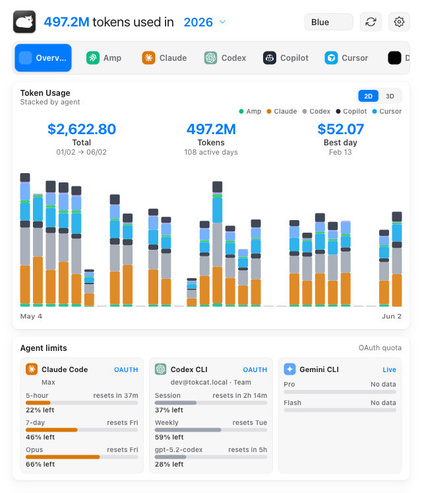Click the 'Max' plan label
This screenshot has height=493, width=422.
(x=48, y=383)
